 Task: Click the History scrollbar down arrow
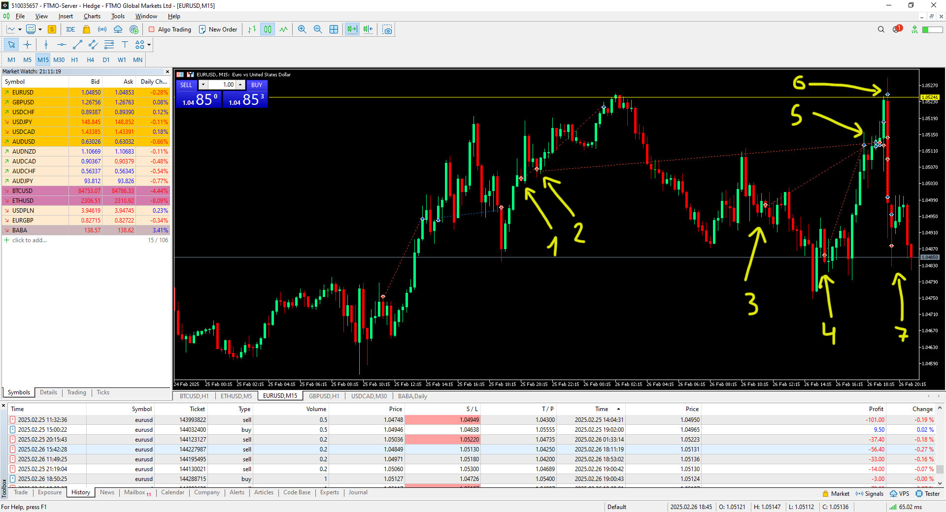pyautogui.click(x=940, y=483)
